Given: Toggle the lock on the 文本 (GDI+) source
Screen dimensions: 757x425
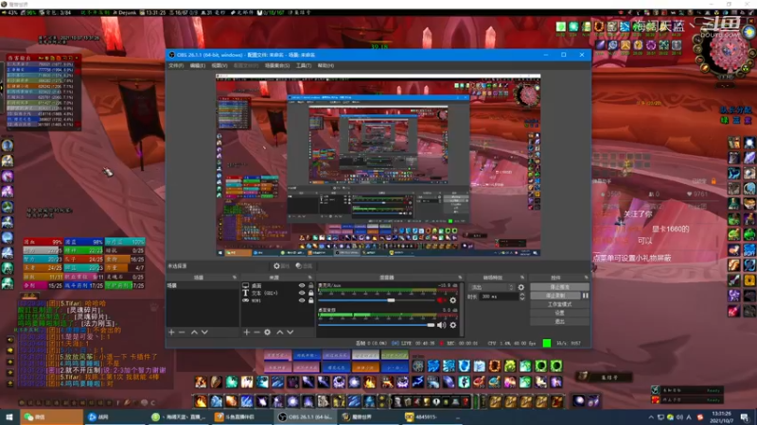Looking at the screenshot, I should coord(311,293).
